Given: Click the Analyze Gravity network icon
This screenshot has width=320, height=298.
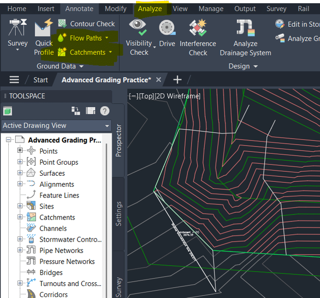Looking at the screenshot, I should (x=280, y=38).
